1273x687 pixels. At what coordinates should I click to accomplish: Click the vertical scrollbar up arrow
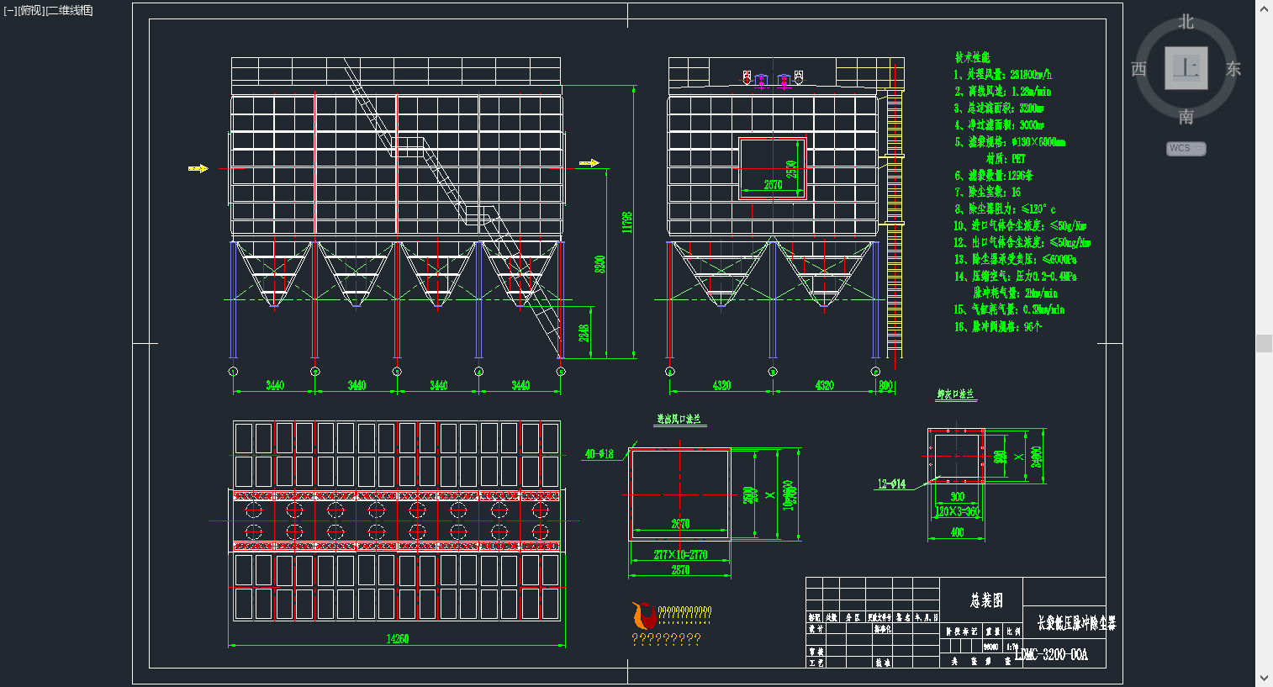pos(1264,8)
